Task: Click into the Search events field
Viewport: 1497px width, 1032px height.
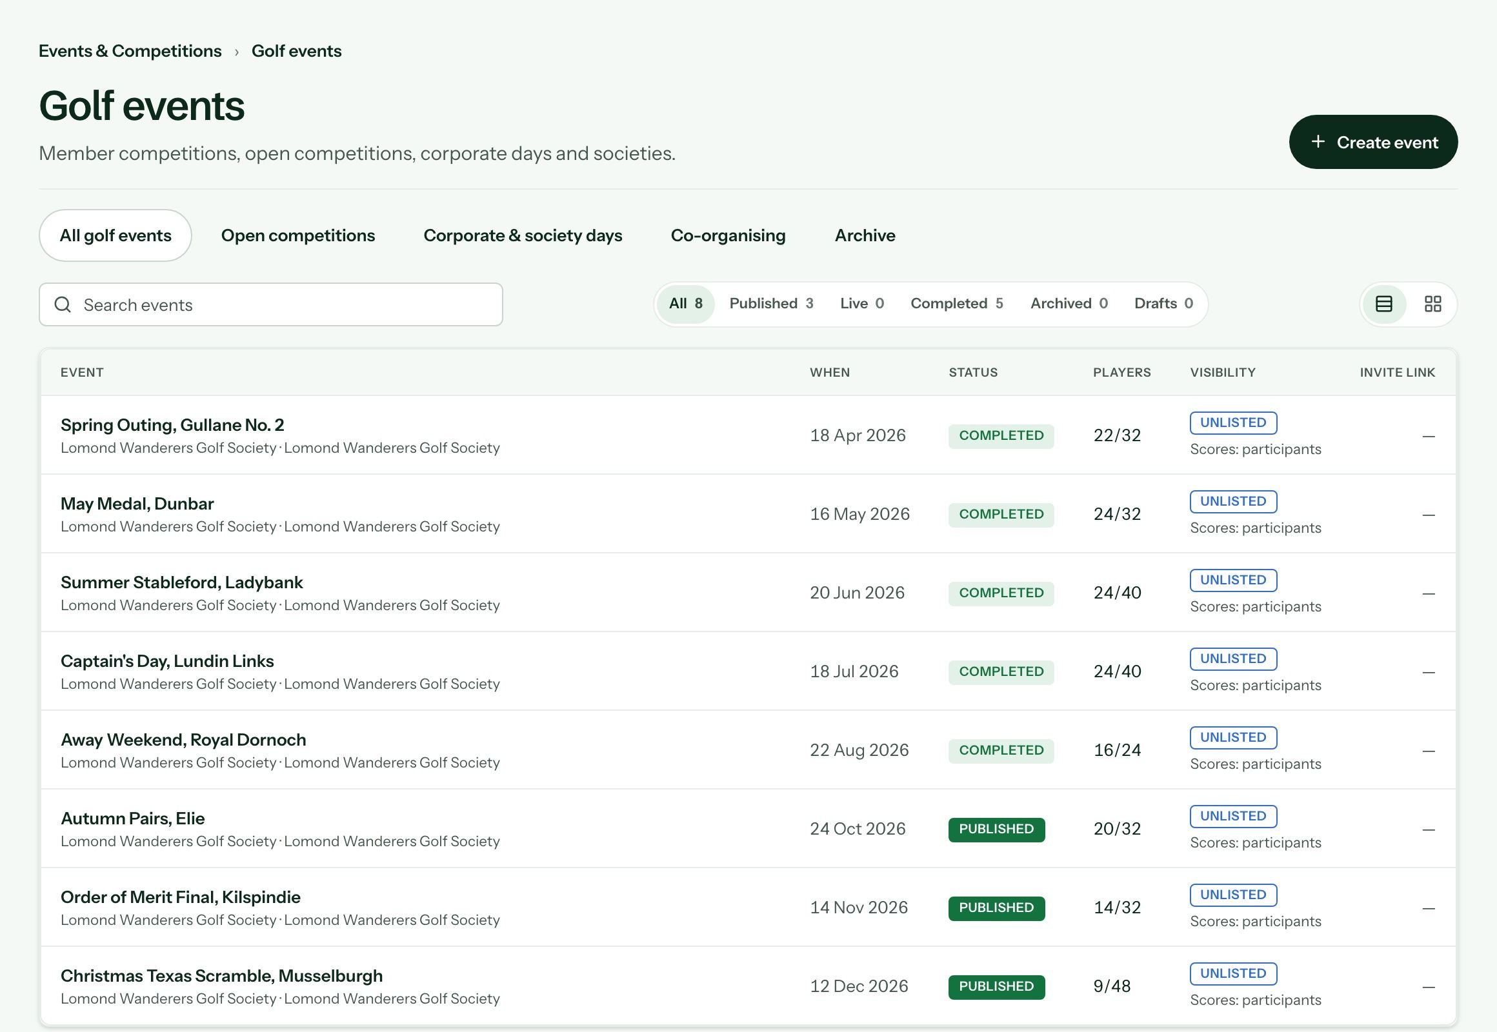Action: coord(270,304)
